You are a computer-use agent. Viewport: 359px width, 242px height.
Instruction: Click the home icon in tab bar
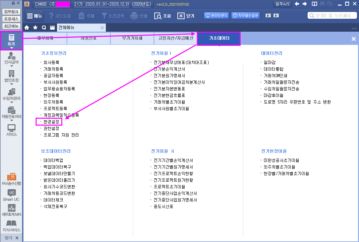pos(27,28)
